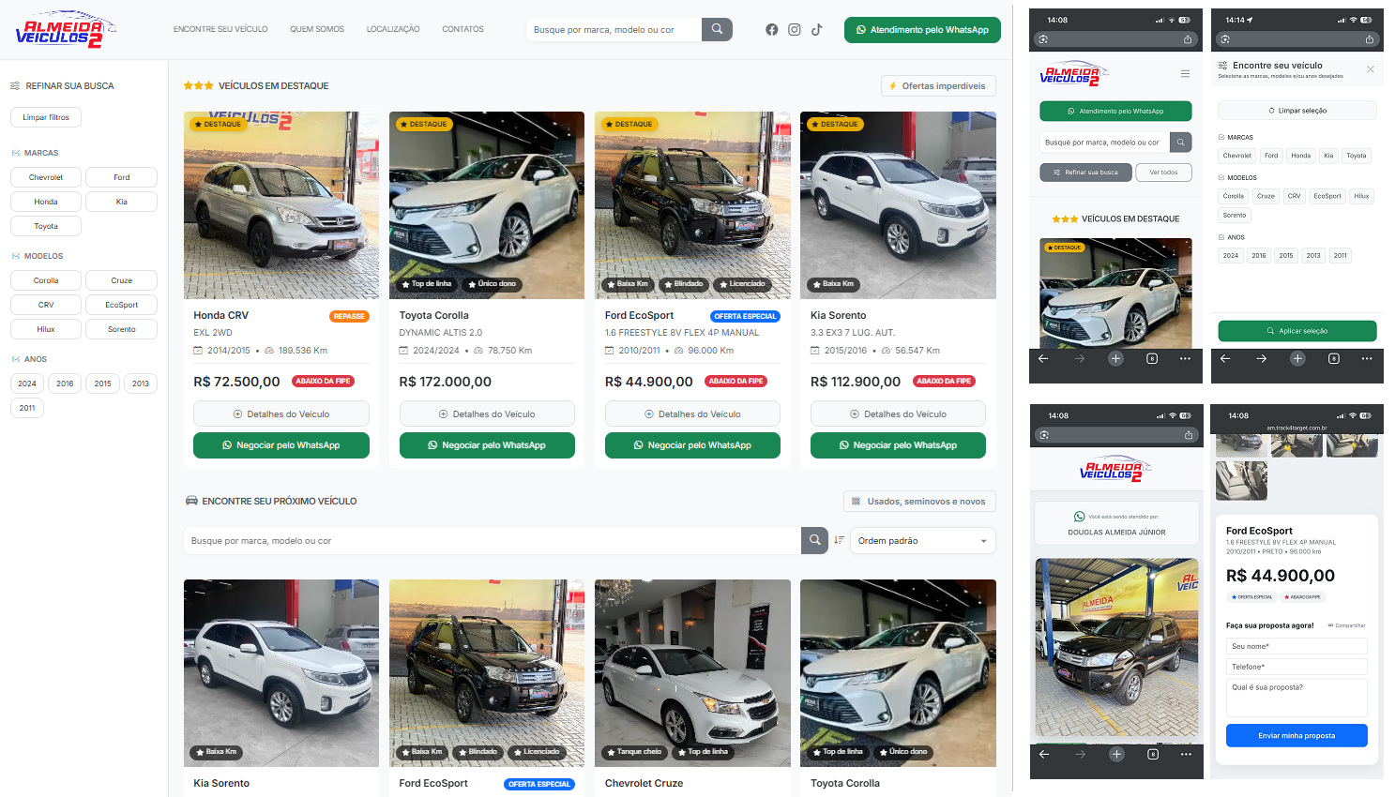Click the sort order icon beside Ordem padrão
This screenshot has width=1395, height=797.
tap(839, 540)
